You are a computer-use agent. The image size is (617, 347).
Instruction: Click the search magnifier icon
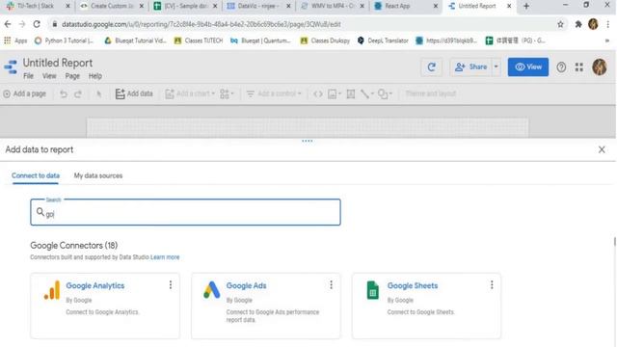pos(40,212)
